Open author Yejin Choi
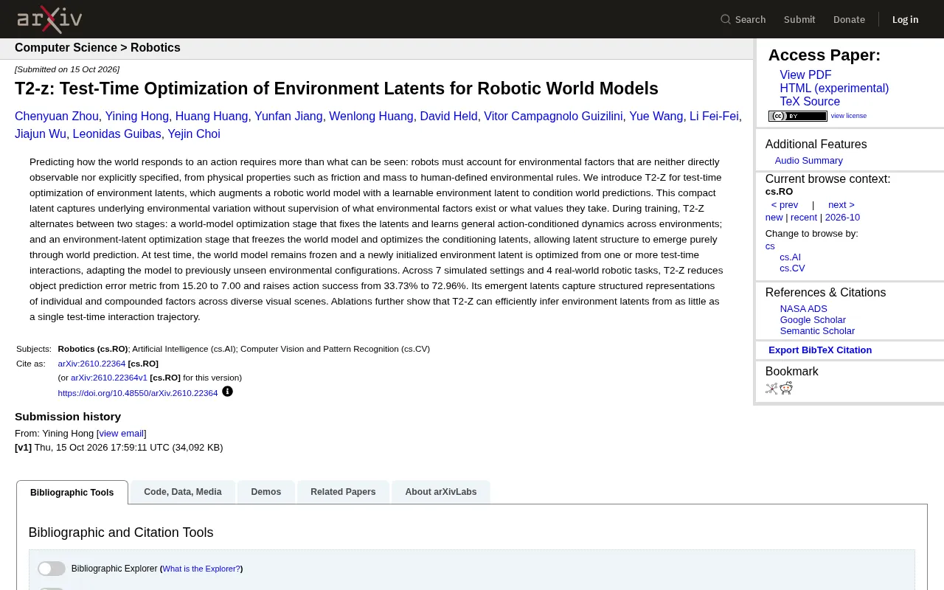Image resolution: width=944 pixels, height=590 pixels. [x=194, y=134]
